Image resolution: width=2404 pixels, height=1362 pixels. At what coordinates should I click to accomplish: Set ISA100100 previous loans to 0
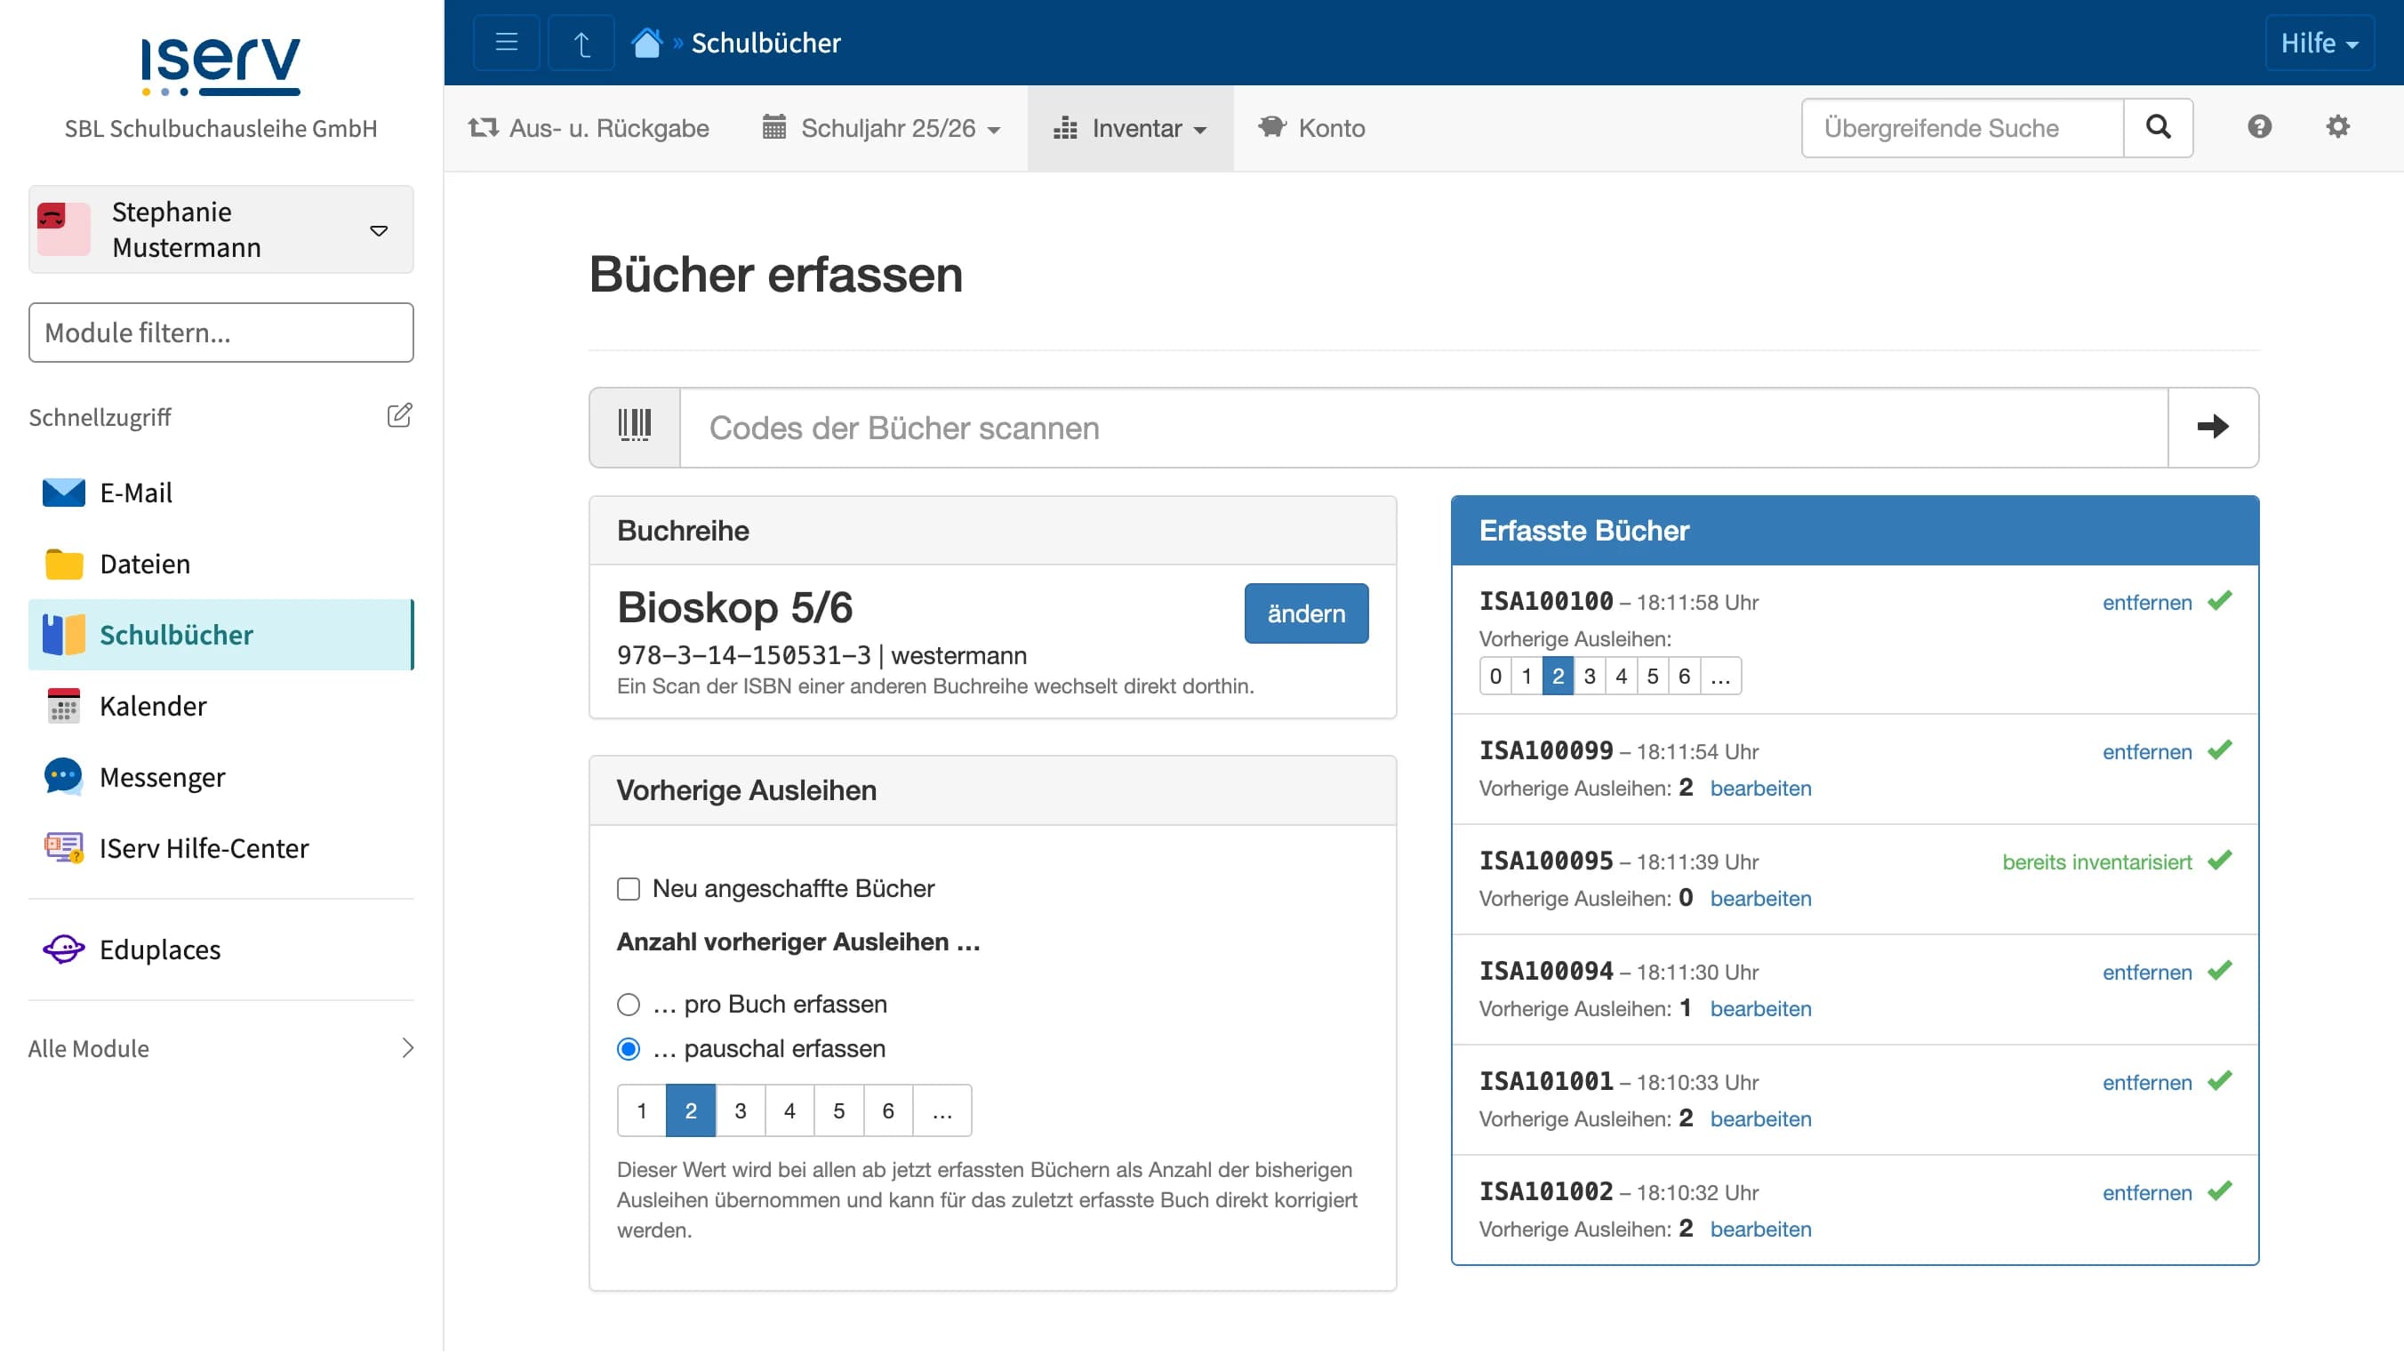(x=1494, y=676)
